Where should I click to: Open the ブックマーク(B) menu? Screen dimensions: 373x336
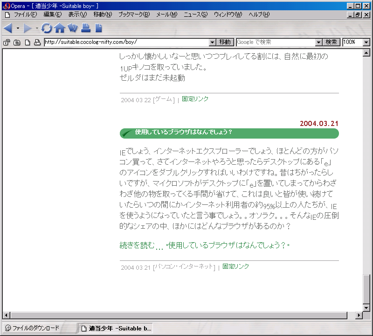[134, 14]
